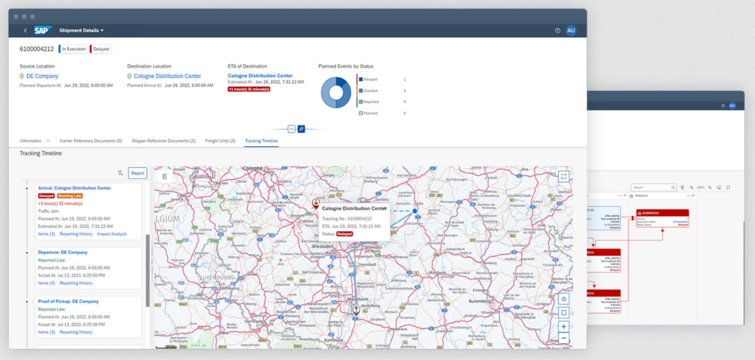Open the help icon in the header

coord(557,30)
